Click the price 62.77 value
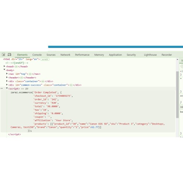Viewport: 183px width, 183px height. (x=95, y=127)
